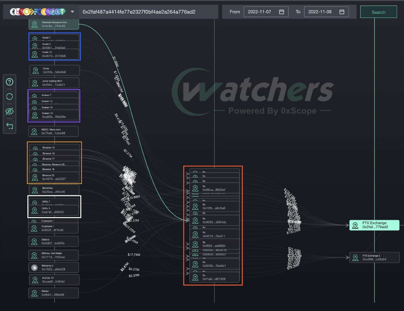Select the Binance 15 node

tap(54, 147)
